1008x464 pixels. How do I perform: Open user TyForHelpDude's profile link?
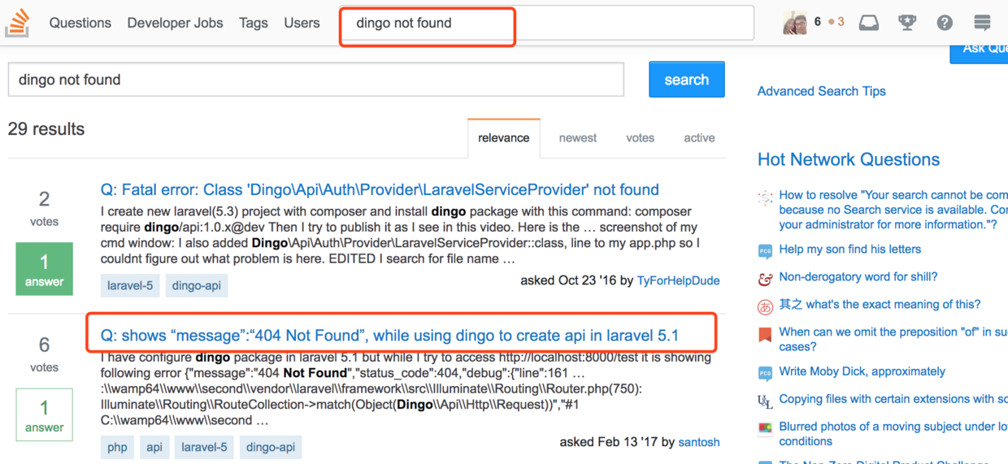click(x=678, y=280)
